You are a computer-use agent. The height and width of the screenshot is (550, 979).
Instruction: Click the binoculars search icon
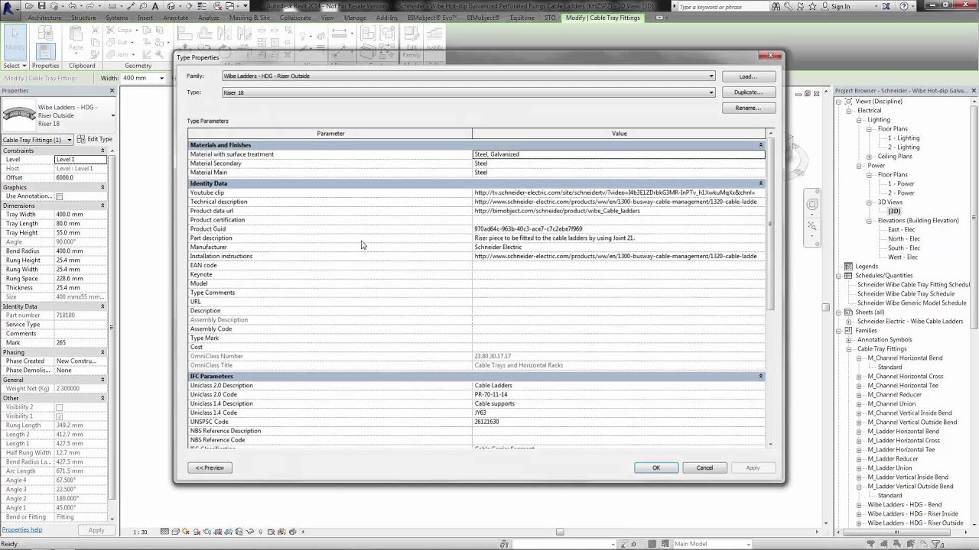pos(776,6)
